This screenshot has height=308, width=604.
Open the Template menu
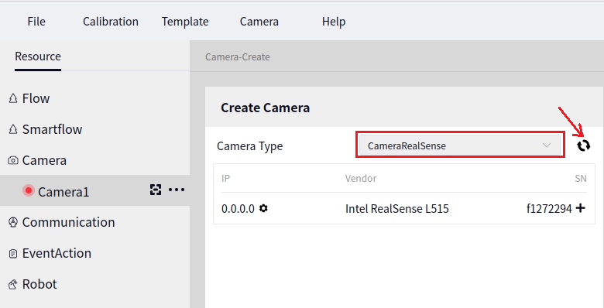(185, 22)
